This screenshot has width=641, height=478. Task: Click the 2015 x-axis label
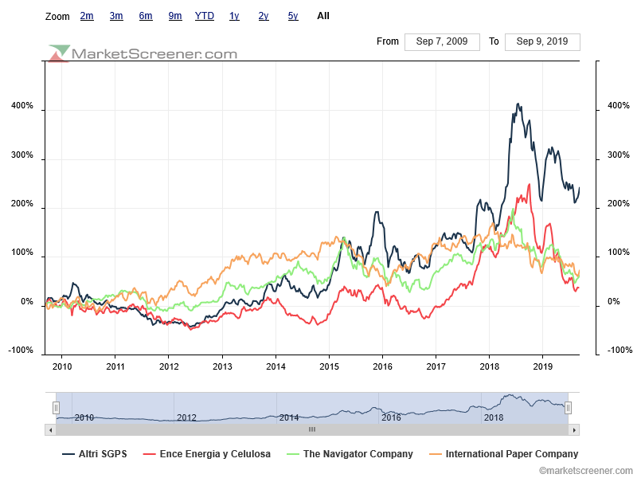click(x=329, y=366)
